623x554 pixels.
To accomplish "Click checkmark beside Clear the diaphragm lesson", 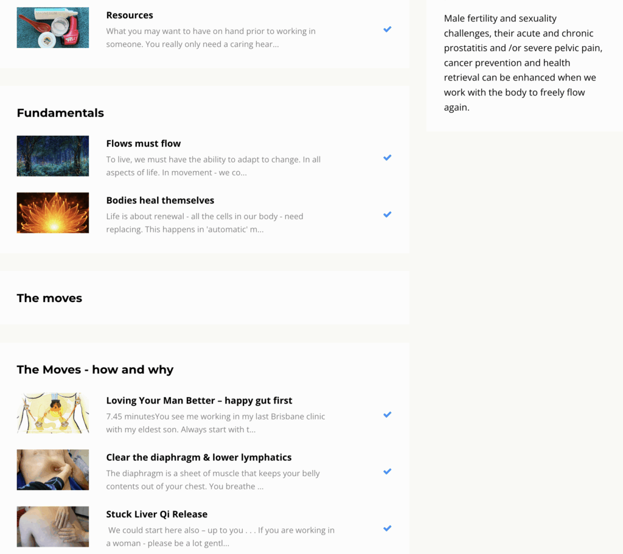I will (x=387, y=471).
